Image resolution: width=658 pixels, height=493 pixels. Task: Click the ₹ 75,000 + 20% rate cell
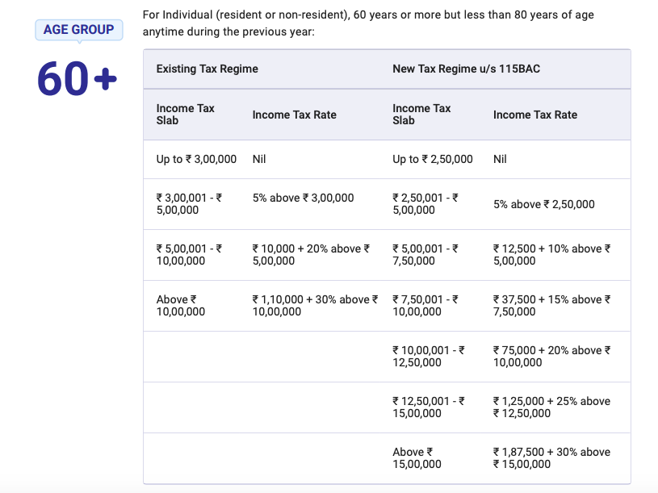(551, 357)
